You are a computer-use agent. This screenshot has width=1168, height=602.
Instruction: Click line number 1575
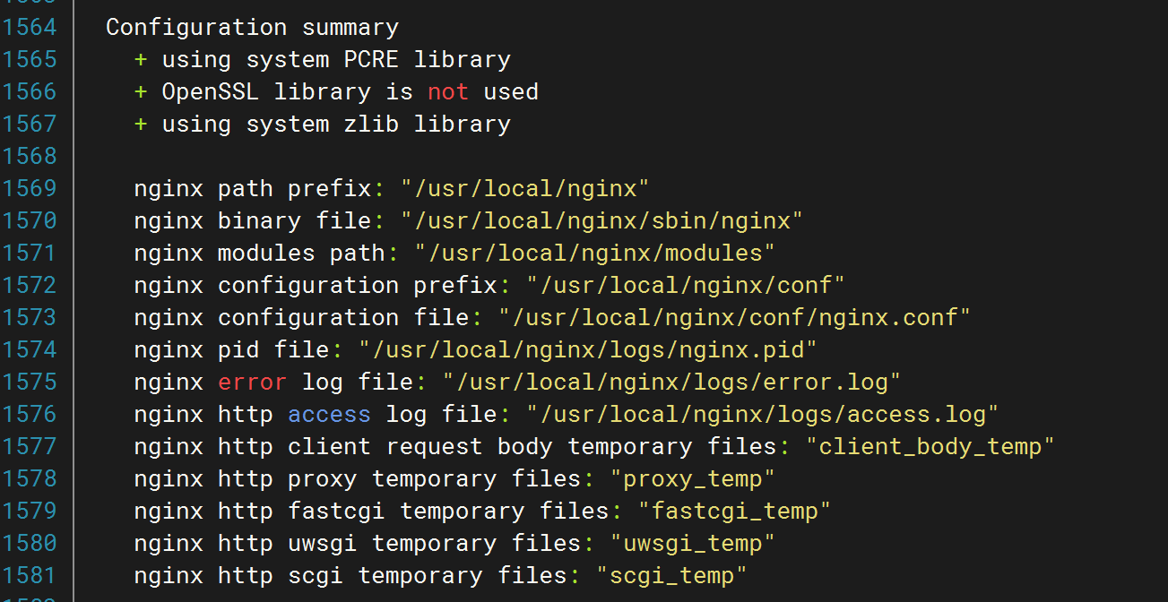pyautogui.click(x=30, y=383)
